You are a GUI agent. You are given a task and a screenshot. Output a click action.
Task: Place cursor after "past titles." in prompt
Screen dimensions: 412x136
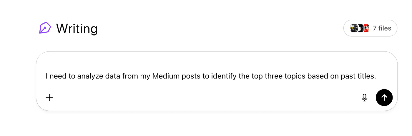coord(377,76)
